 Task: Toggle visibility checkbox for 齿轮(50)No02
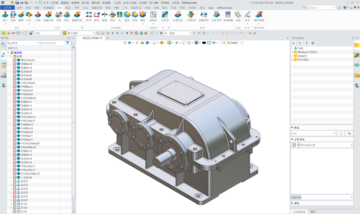(15, 98)
